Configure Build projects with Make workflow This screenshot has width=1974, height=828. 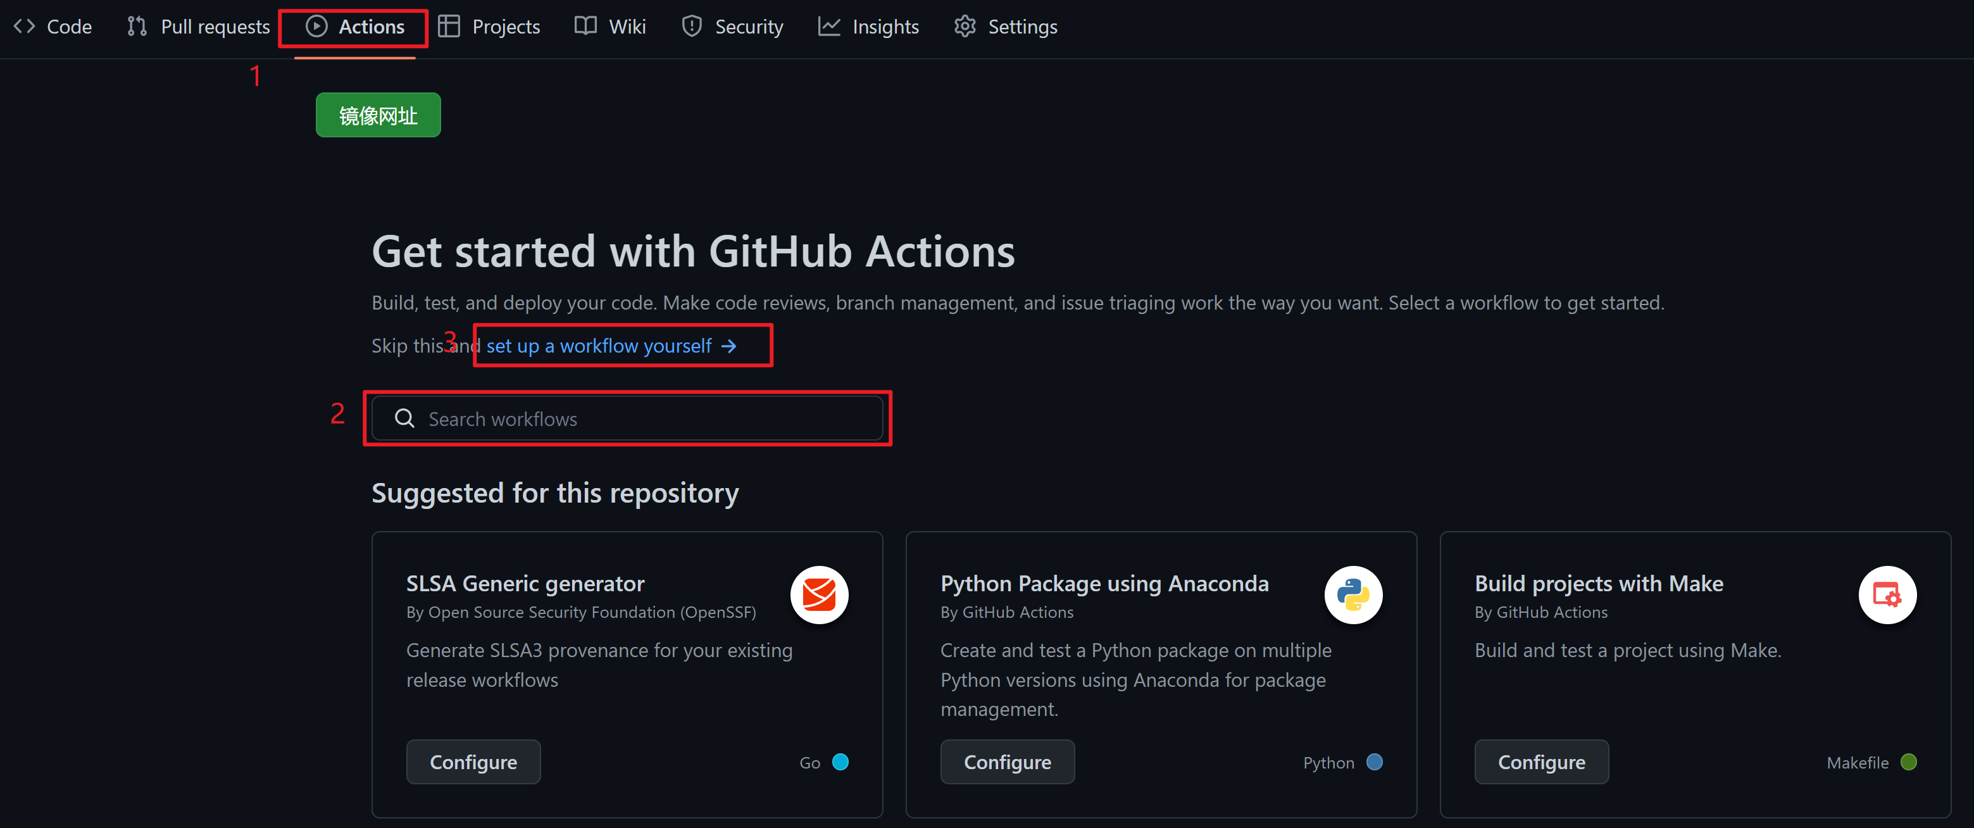(x=1542, y=762)
